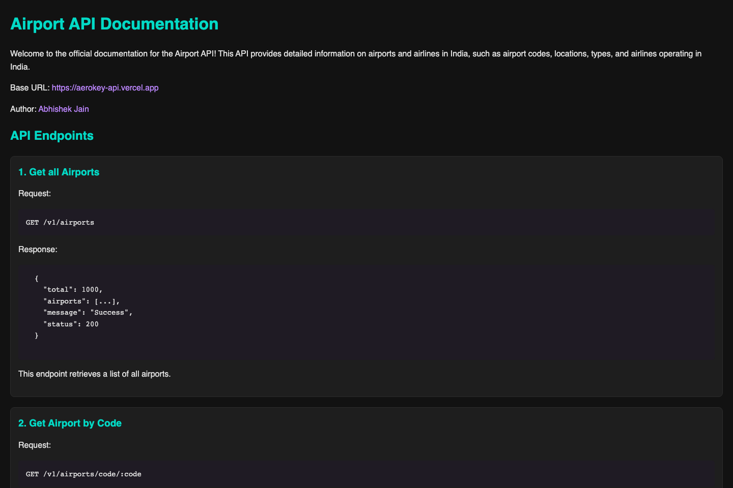Click the Airport API Documentation title
This screenshot has height=488, width=733.
tap(114, 24)
